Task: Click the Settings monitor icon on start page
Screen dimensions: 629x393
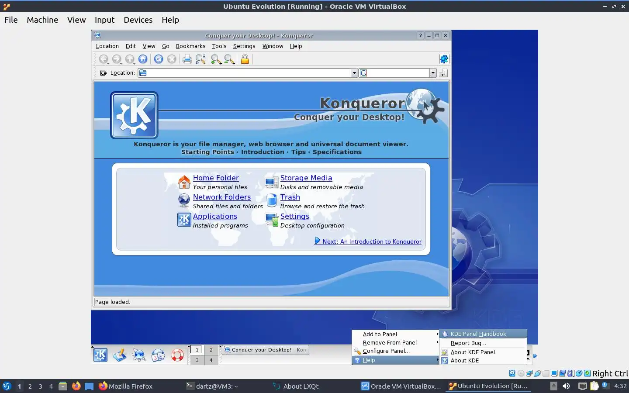Action: pyautogui.click(x=272, y=220)
